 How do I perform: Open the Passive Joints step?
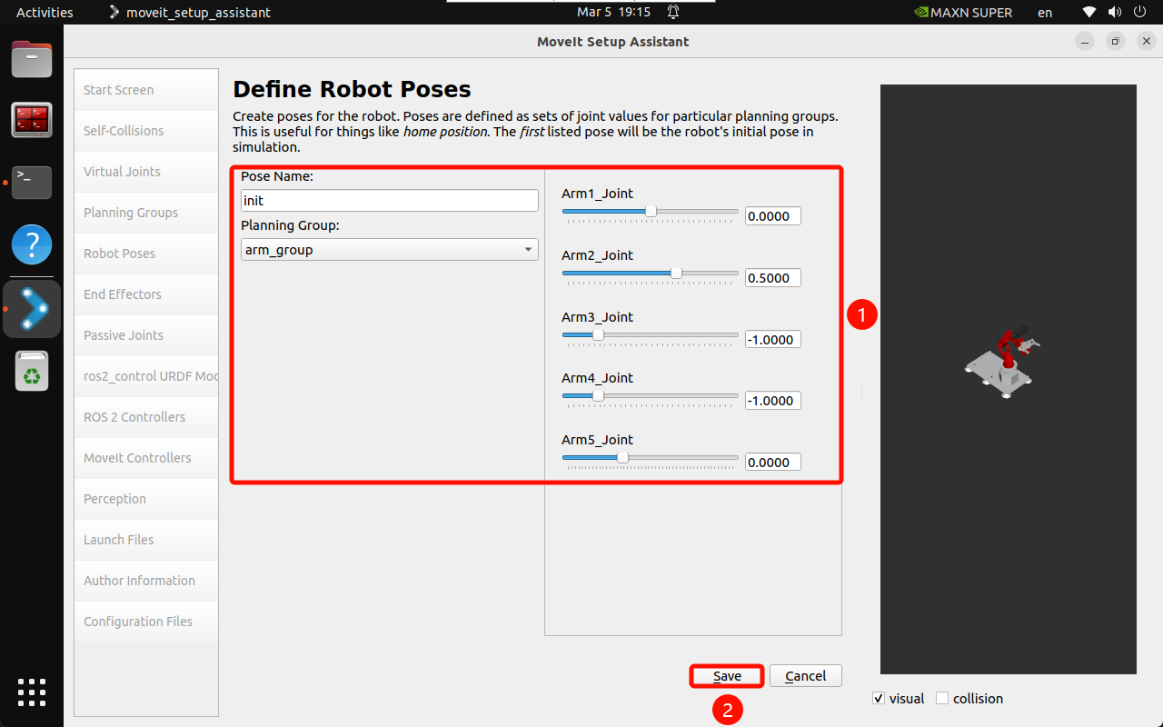146,335
